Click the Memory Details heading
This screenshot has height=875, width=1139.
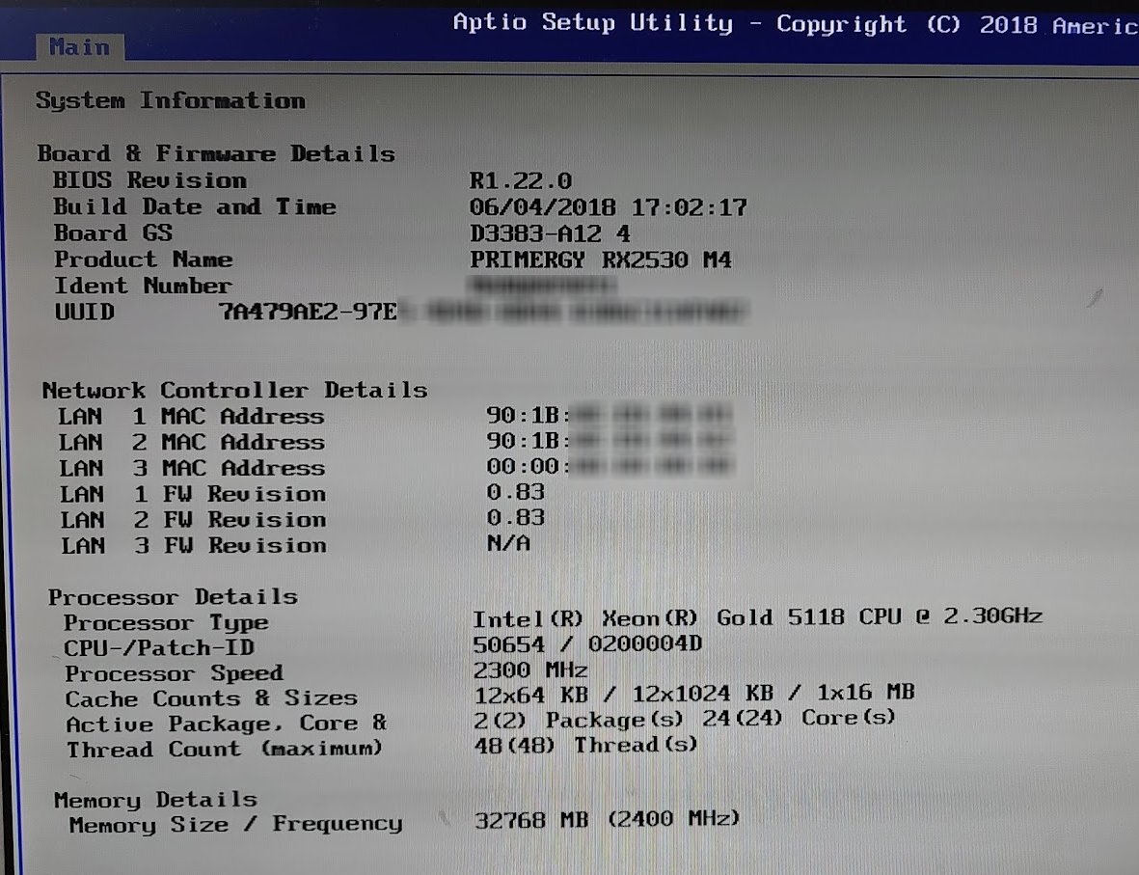click(156, 800)
